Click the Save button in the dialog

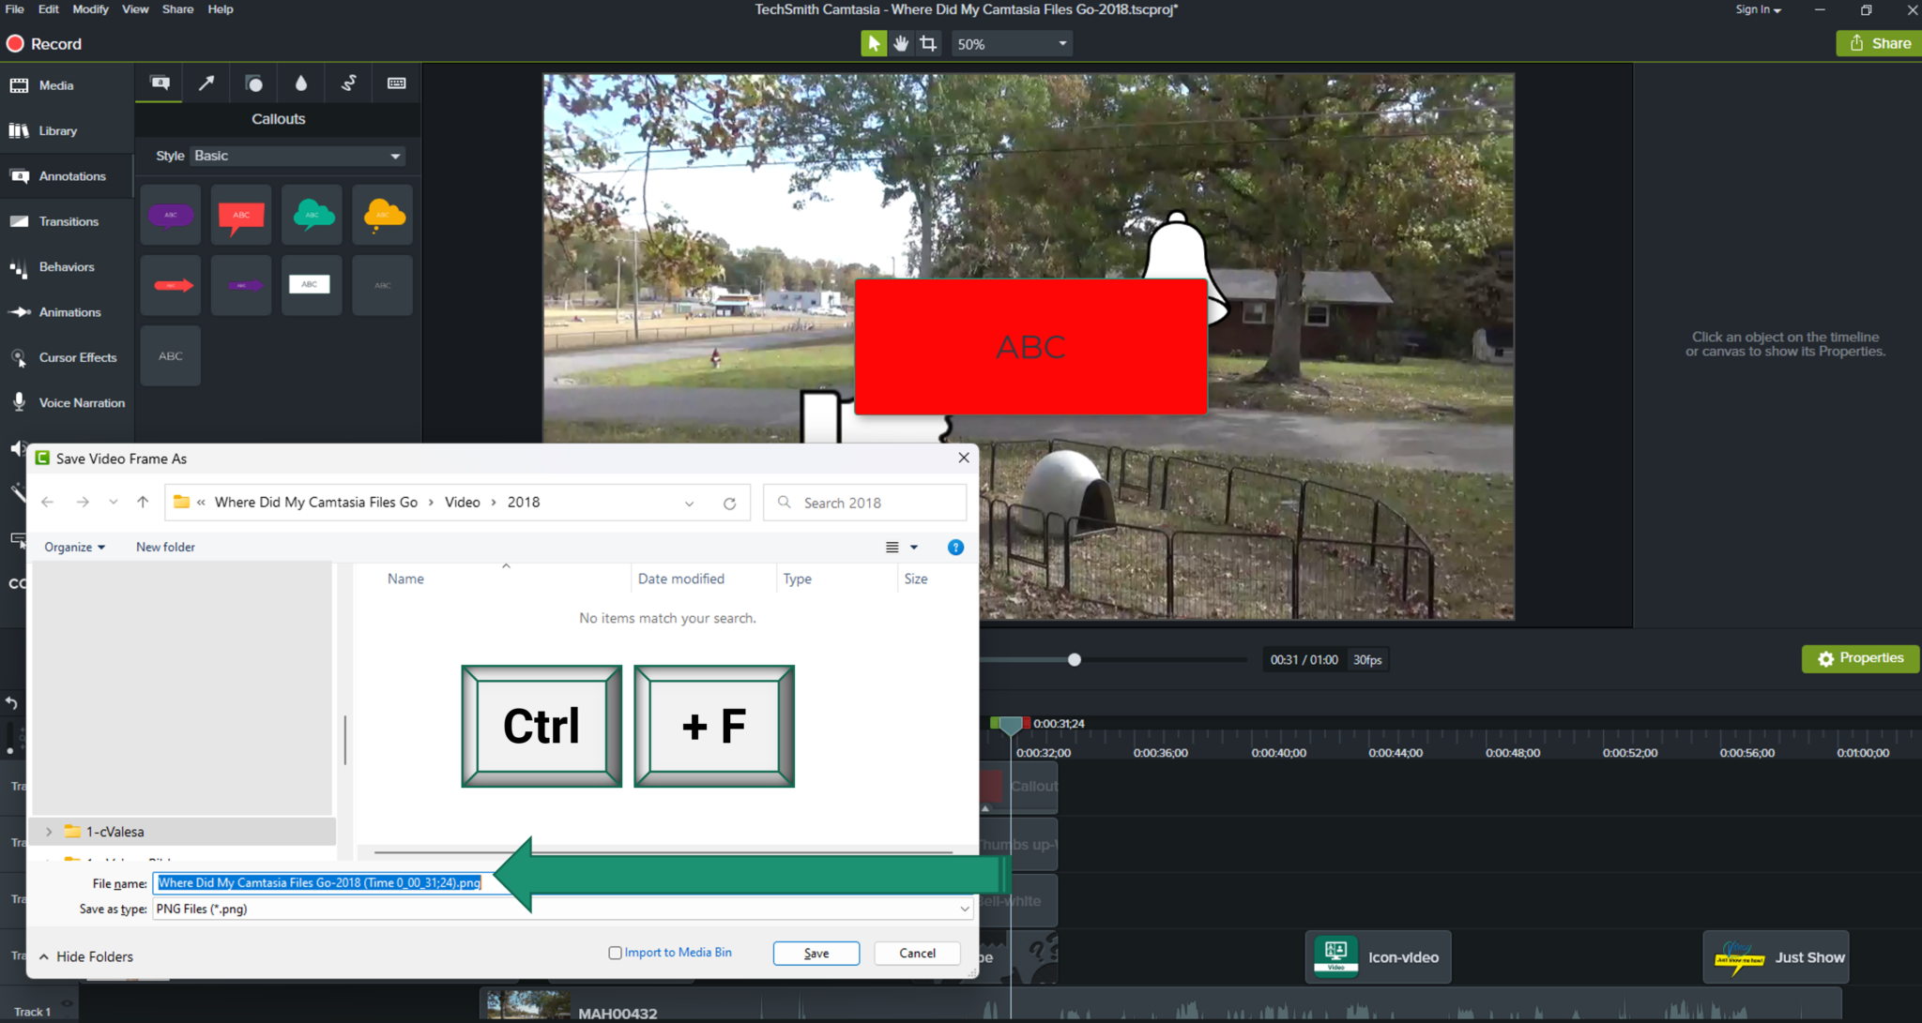(x=816, y=953)
